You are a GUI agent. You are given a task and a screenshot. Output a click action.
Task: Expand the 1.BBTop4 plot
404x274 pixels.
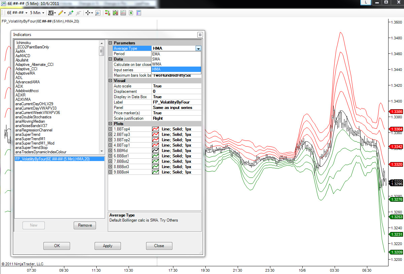110,129
